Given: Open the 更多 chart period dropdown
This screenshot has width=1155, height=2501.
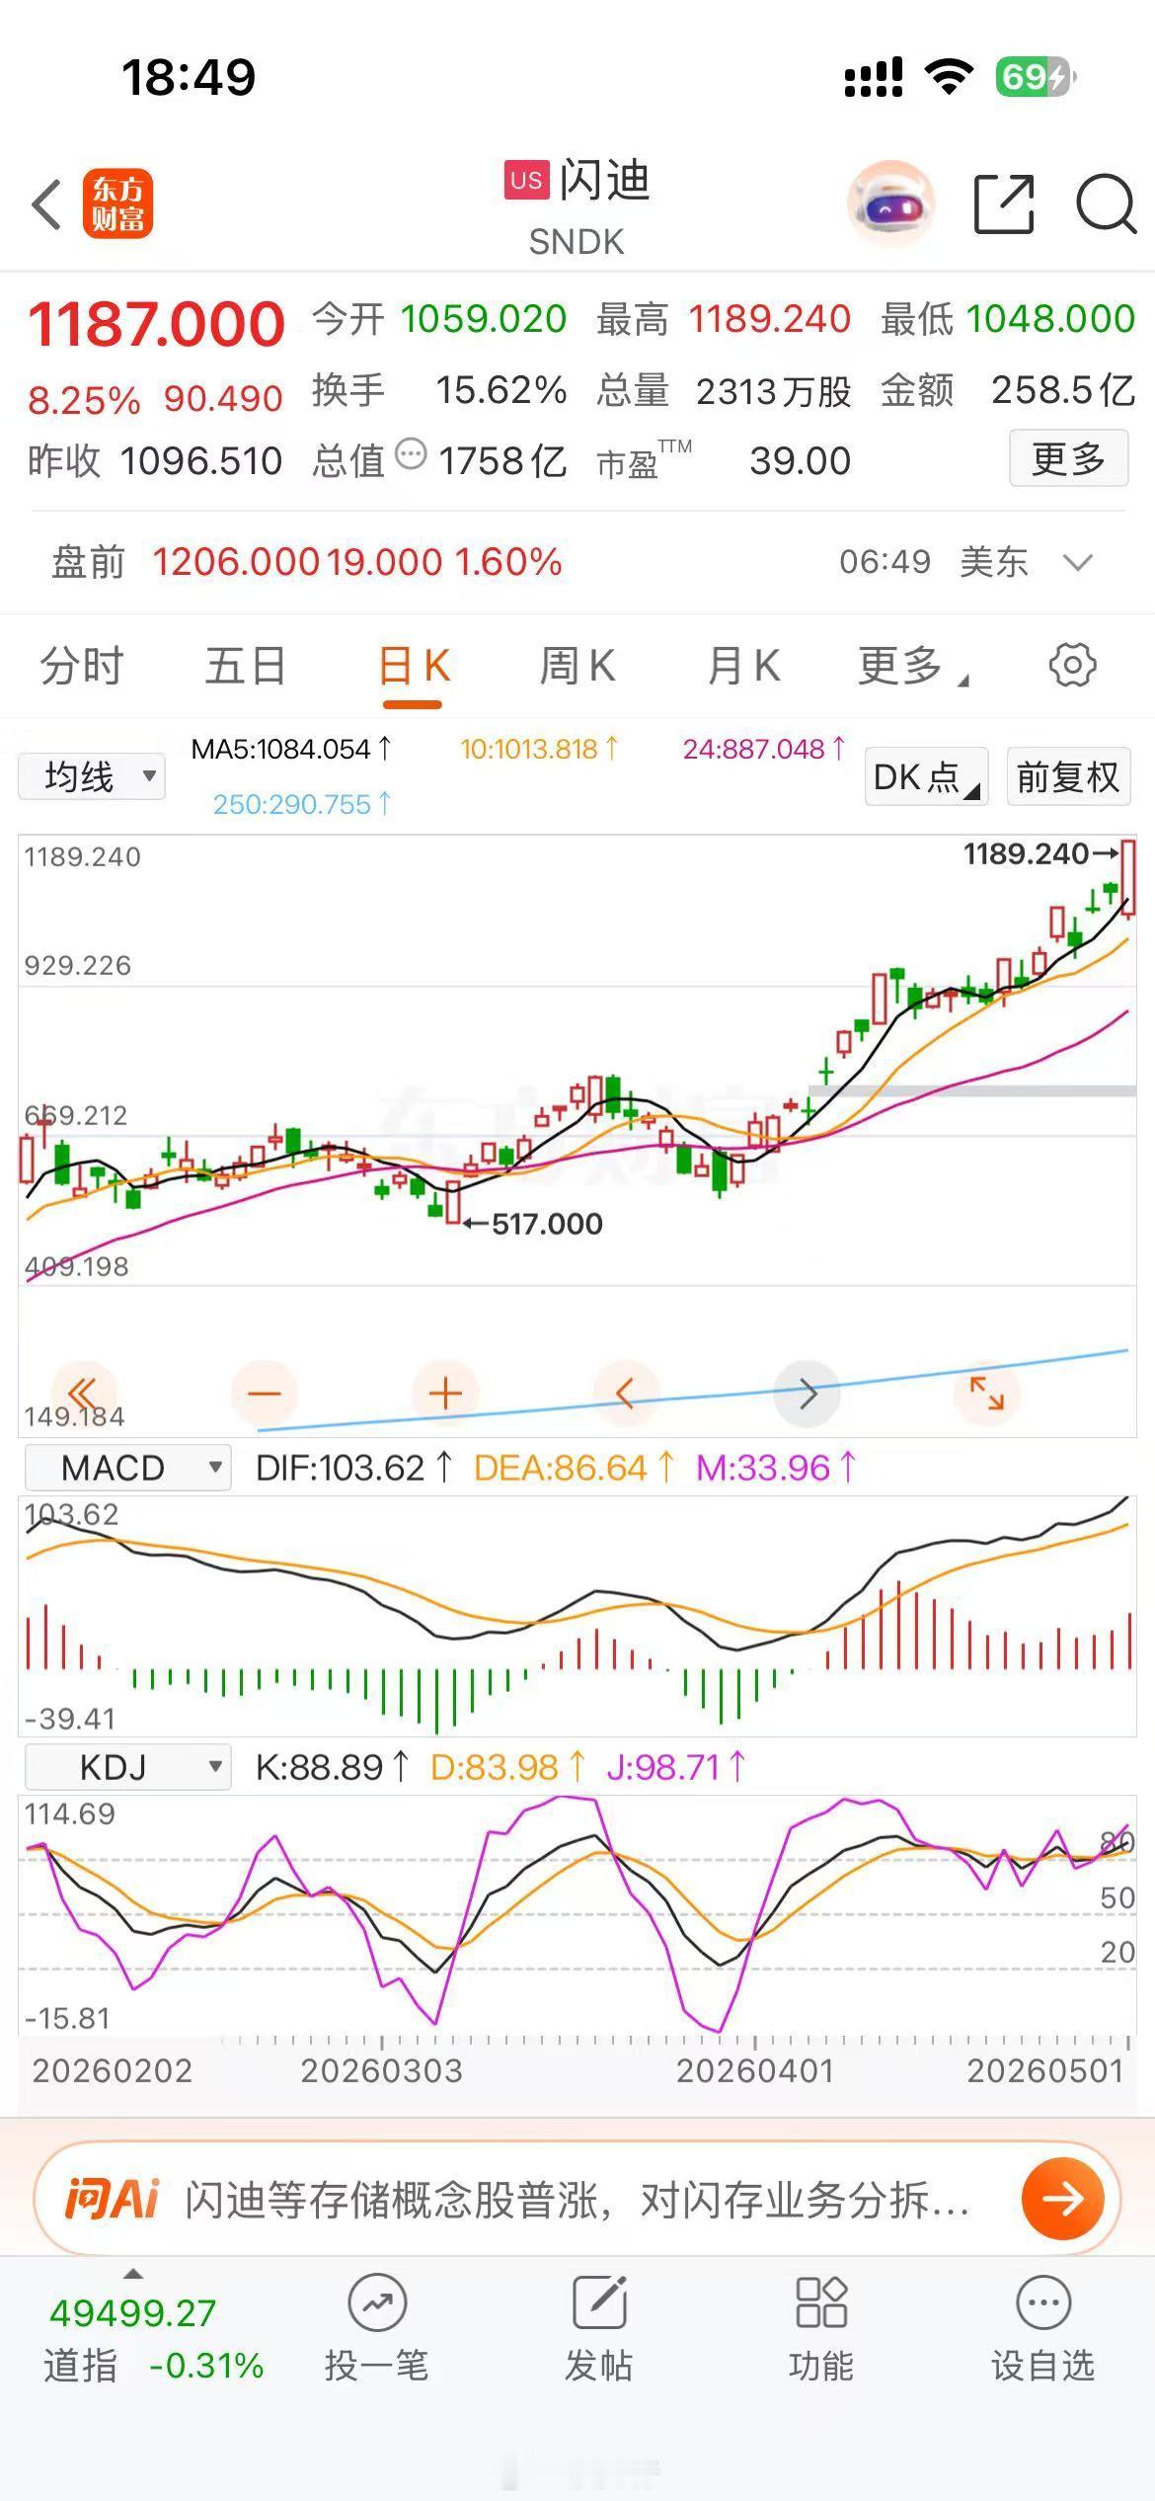Looking at the screenshot, I should pyautogui.click(x=912, y=666).
